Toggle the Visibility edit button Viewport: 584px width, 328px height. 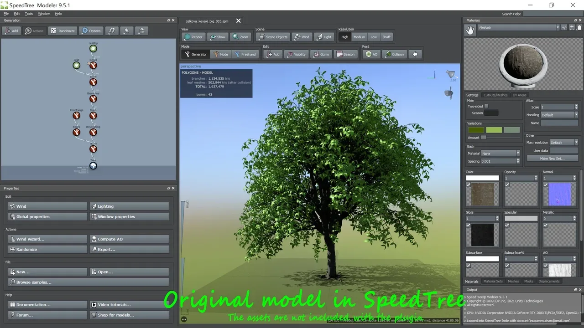click(x=296, y=54)
